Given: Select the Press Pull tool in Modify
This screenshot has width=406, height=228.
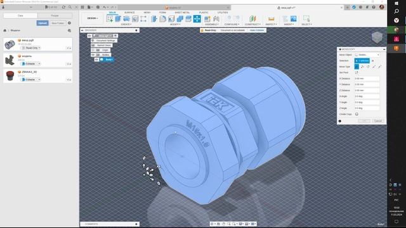Looking at the screenshot, I should pos(154,18).
